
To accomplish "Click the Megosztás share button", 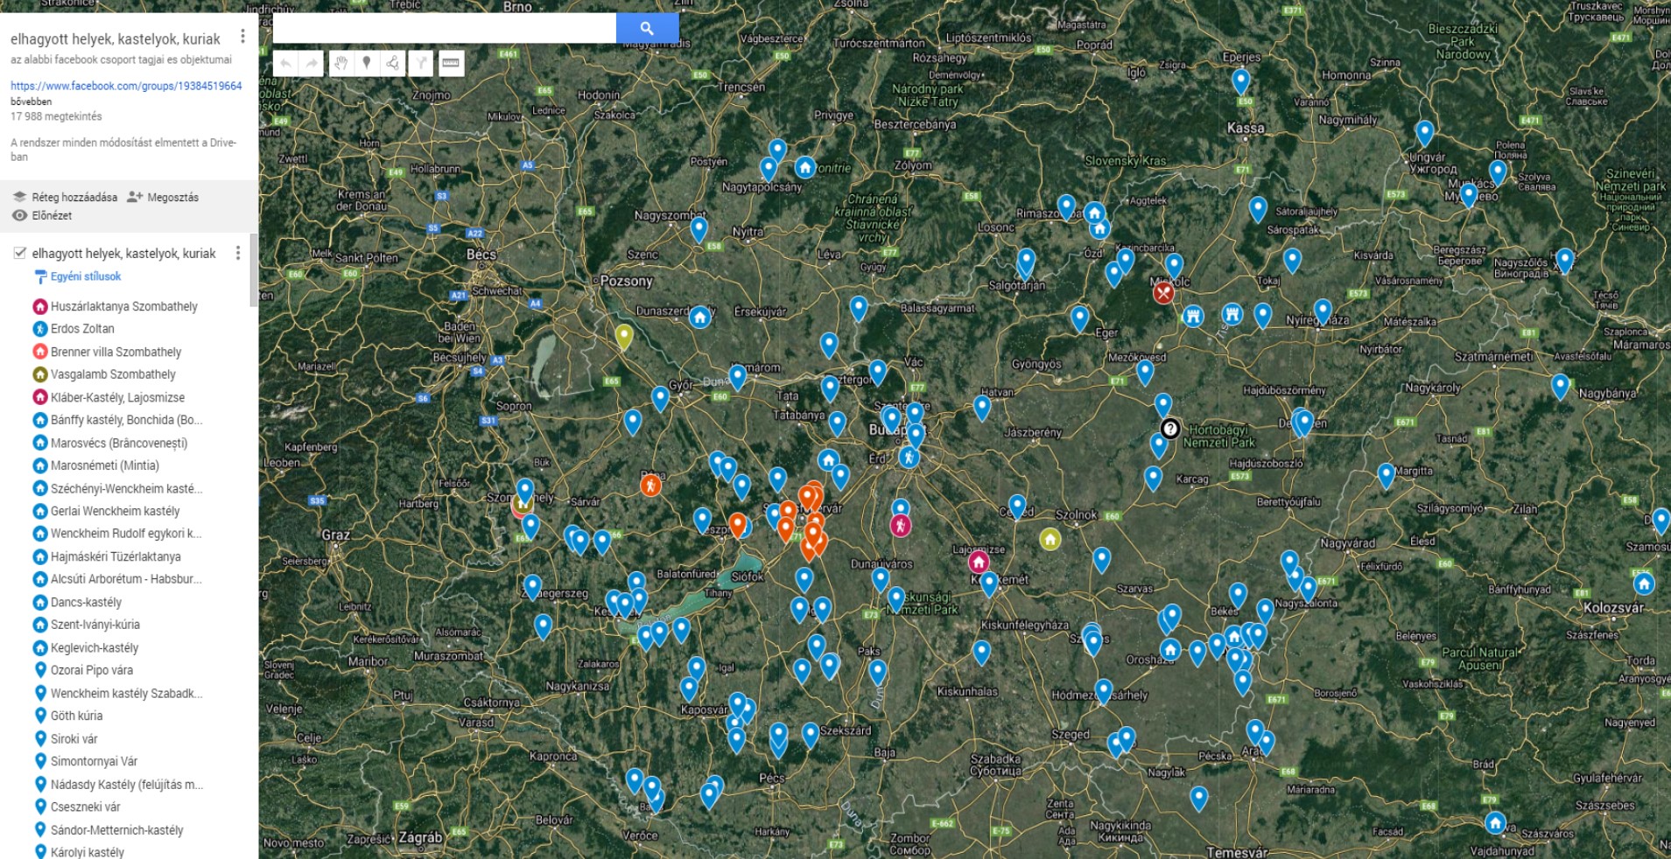I will (164, 197).
